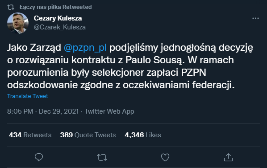Retweet this tweet using the retweet icon
Viewport: 267px width, 168px height.
coord(102,157)
